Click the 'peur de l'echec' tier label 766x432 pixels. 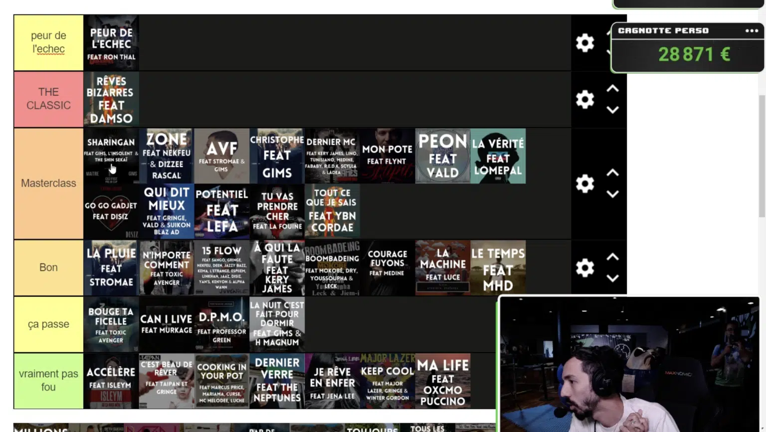pyautogui.click(x=48, y=42)
